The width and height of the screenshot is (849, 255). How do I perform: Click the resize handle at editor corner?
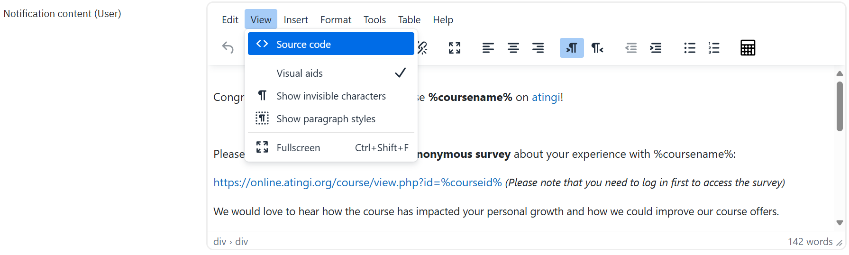pyautogui.click(x=840, y=243)
